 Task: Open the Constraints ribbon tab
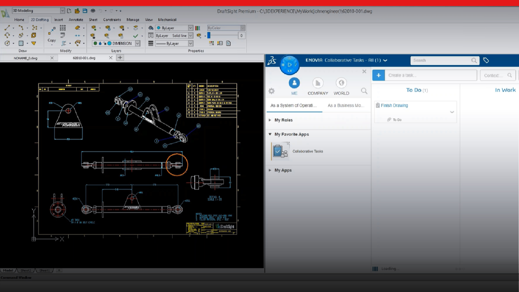click(x=112, y=20)
